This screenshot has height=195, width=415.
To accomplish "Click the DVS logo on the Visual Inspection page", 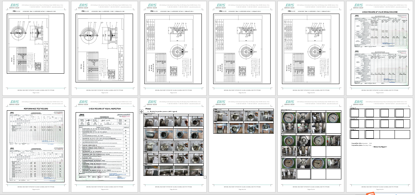I will click(x=83, y=103).
